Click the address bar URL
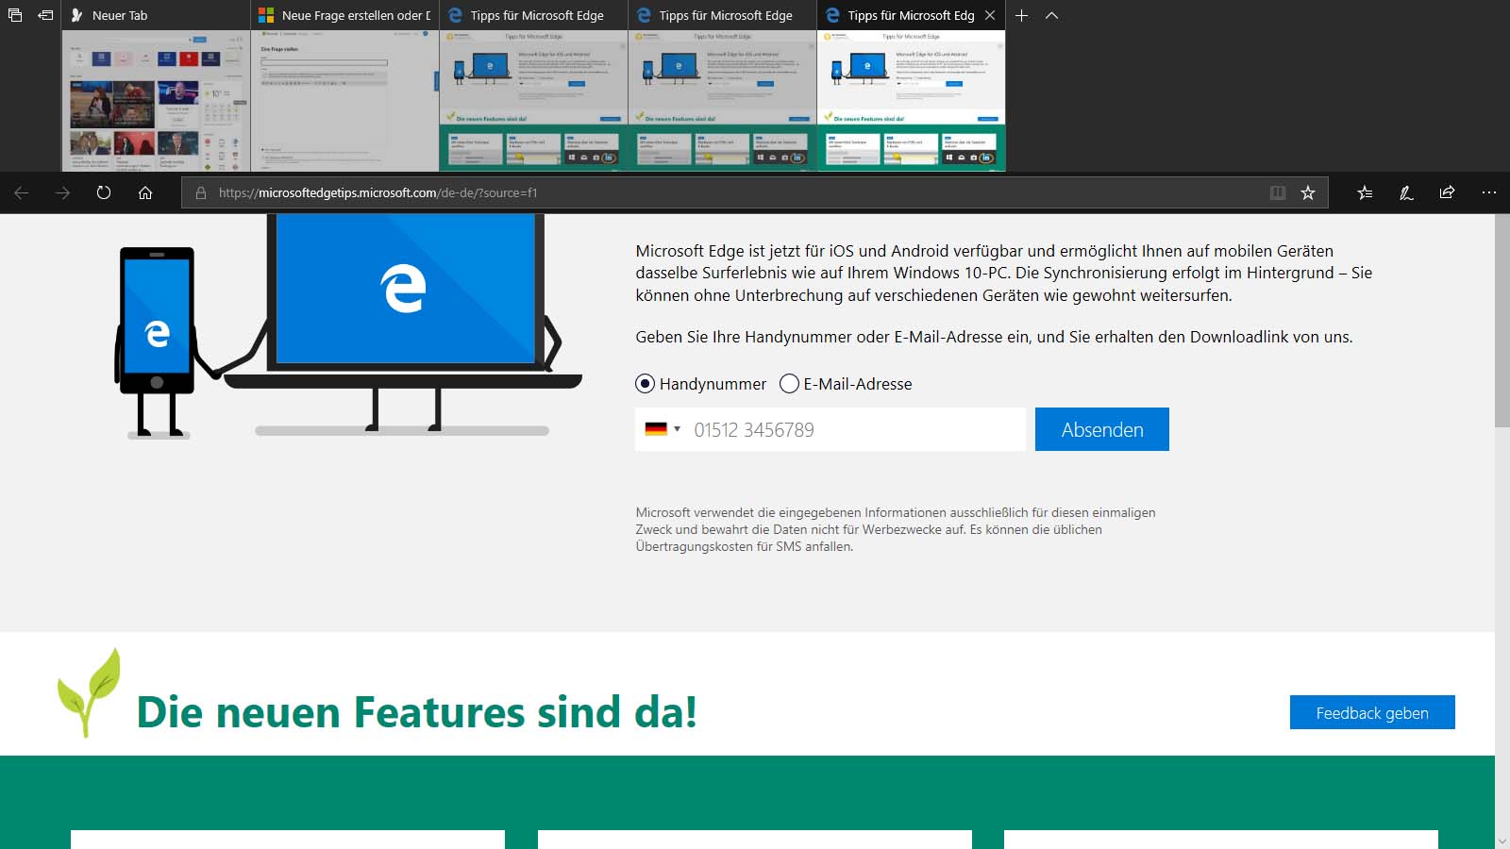Screen dimensions: 1510x849 [x=377, y=192]
